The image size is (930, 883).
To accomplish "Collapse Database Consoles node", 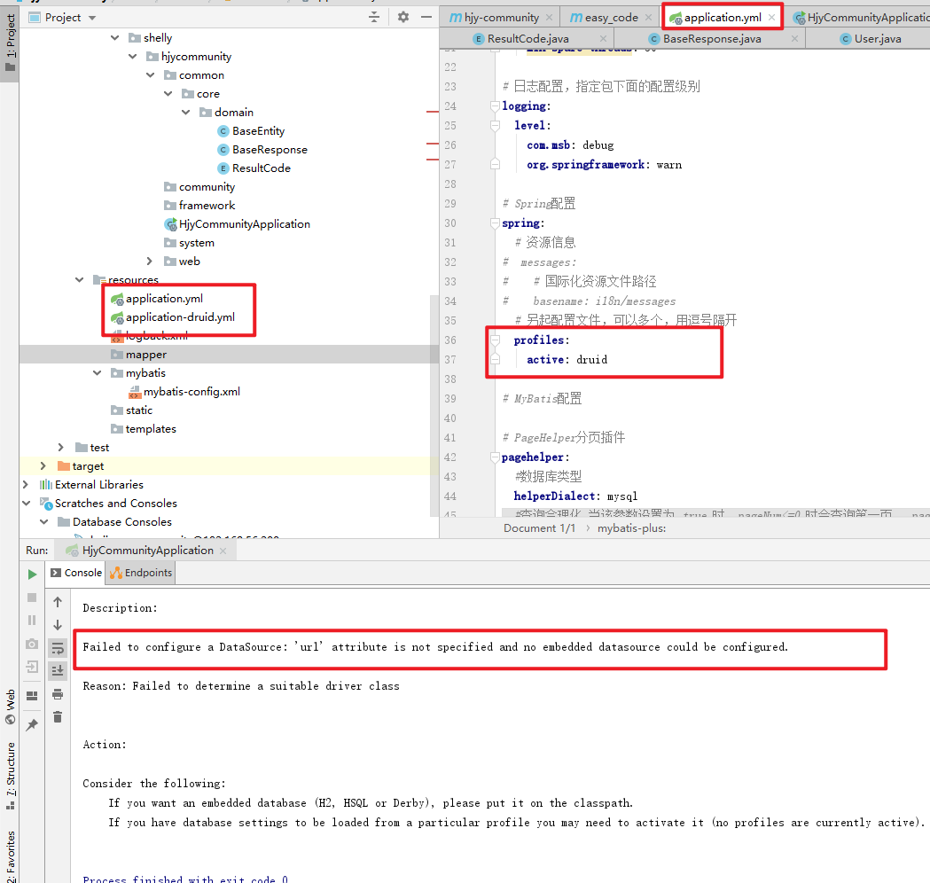I will coord(43,522).
